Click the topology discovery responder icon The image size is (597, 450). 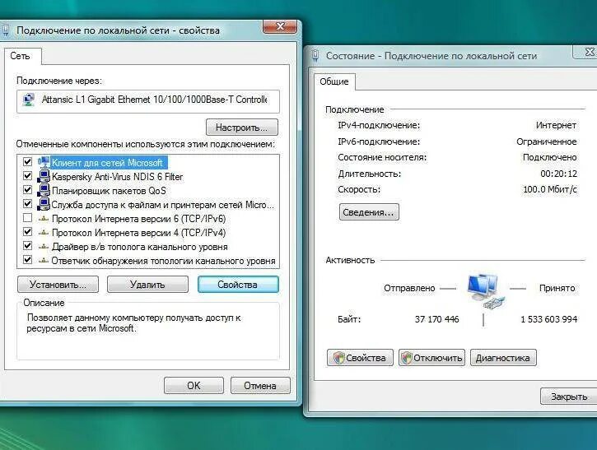[x=44, y=261]
